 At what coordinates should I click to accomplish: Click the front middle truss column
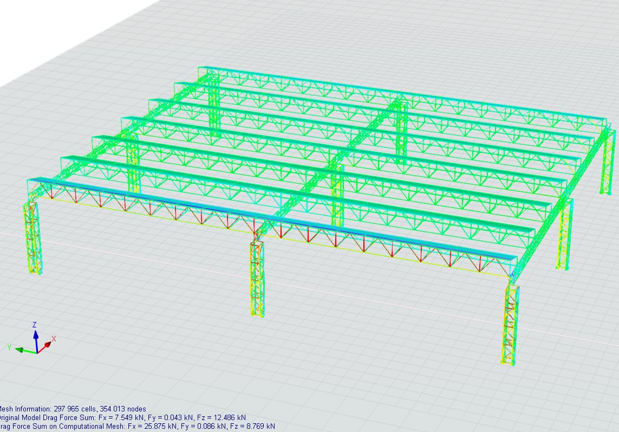click(257, 279)
